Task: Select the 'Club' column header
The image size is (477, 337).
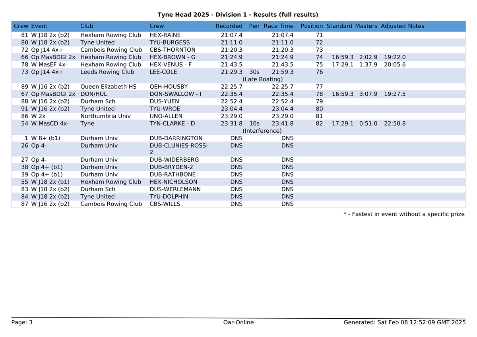Action: [x=87, y=26]
